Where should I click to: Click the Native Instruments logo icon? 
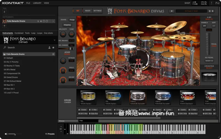[x=217, y=3]
